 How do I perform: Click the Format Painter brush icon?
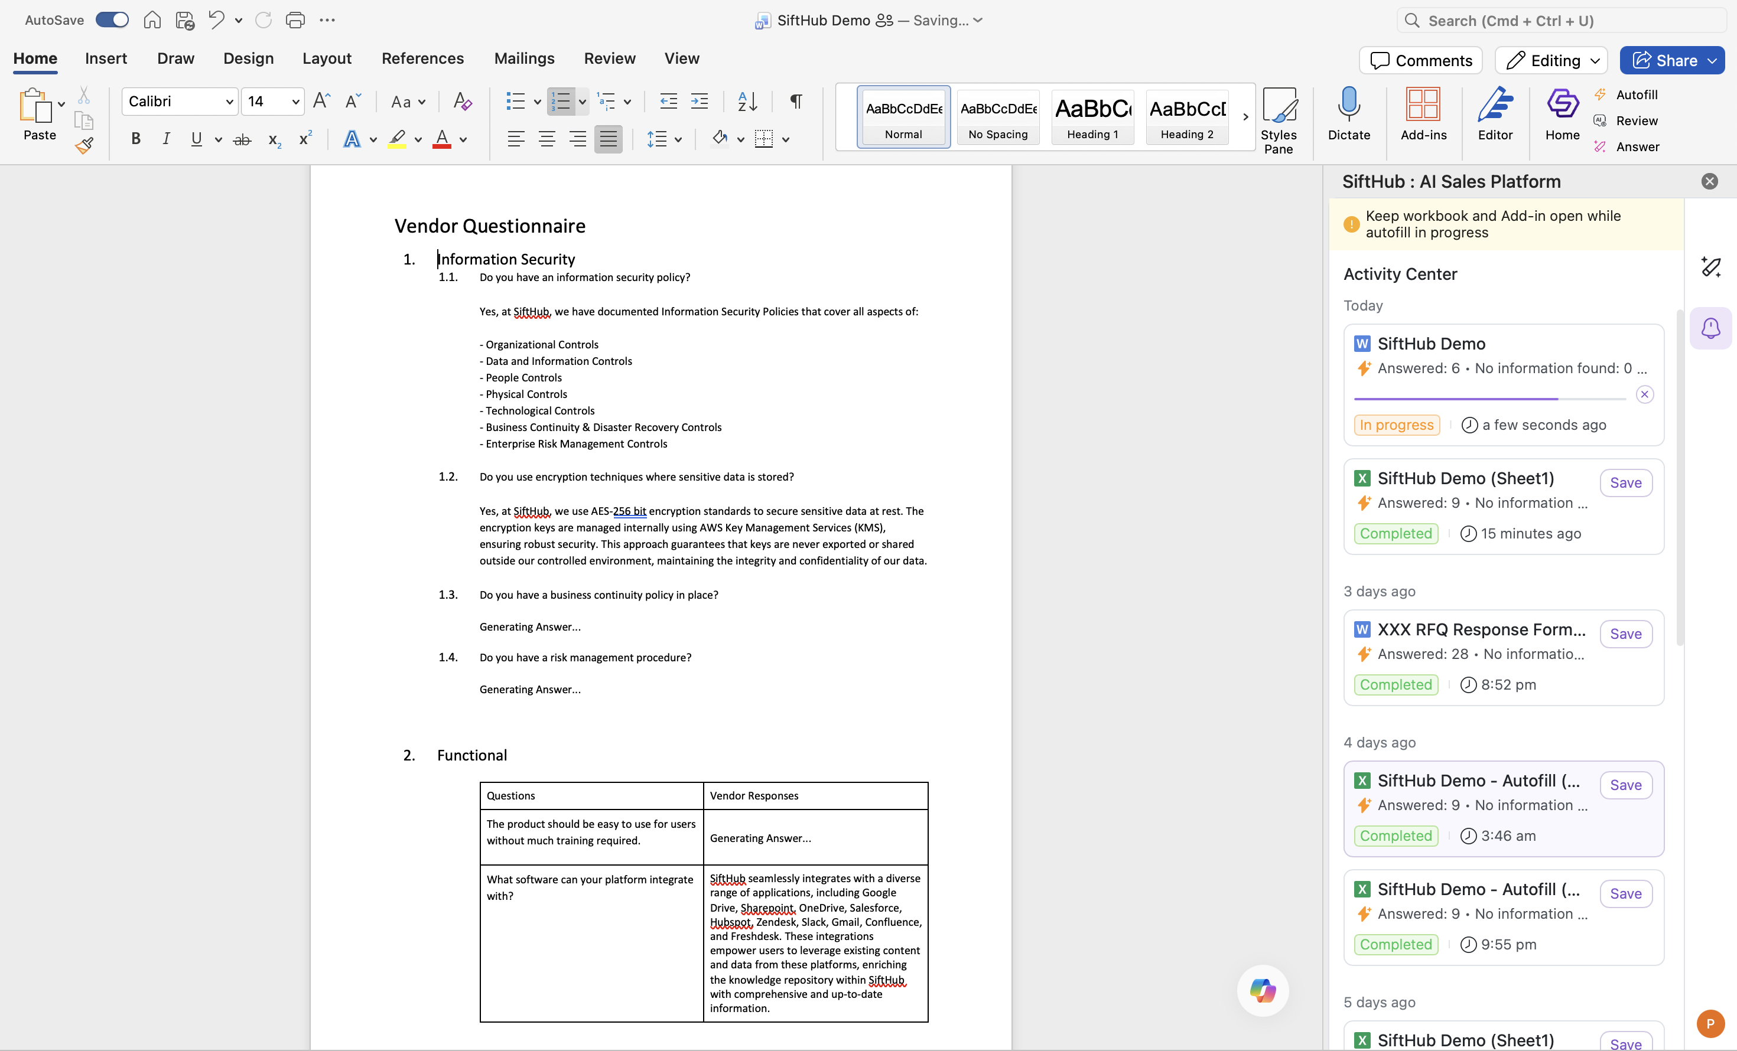coord(84,146)
